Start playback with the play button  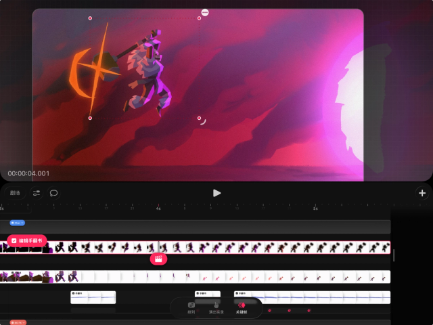click(216, 193)
